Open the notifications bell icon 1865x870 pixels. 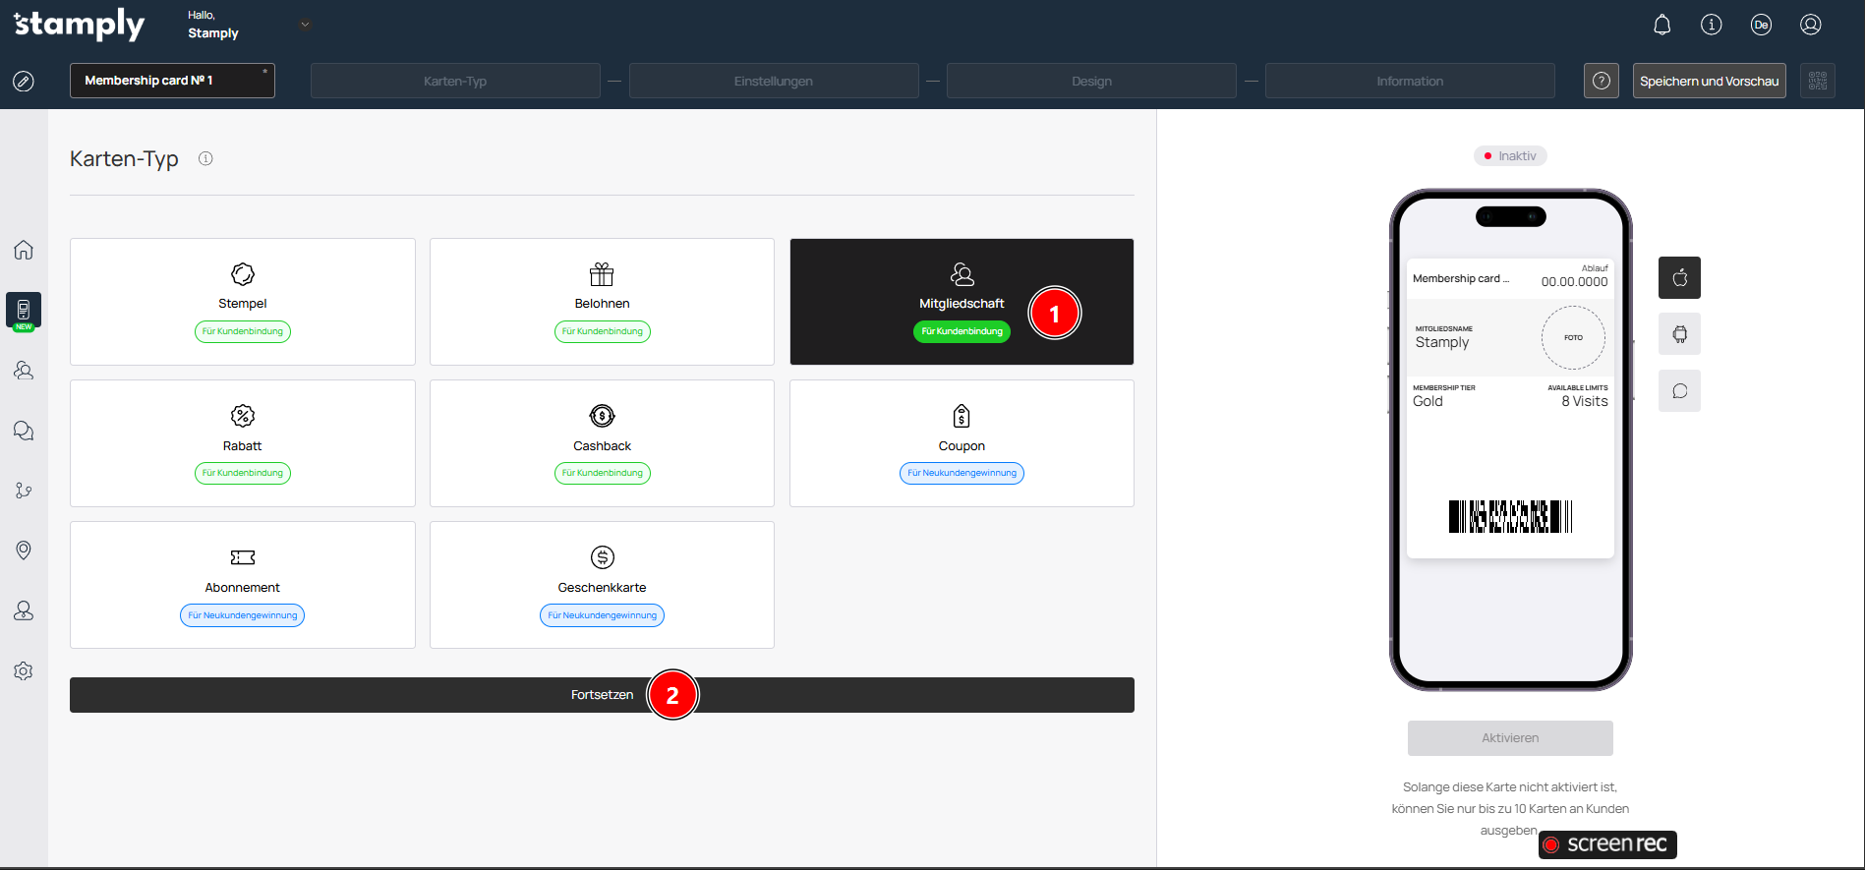(x=1661, y=25)
